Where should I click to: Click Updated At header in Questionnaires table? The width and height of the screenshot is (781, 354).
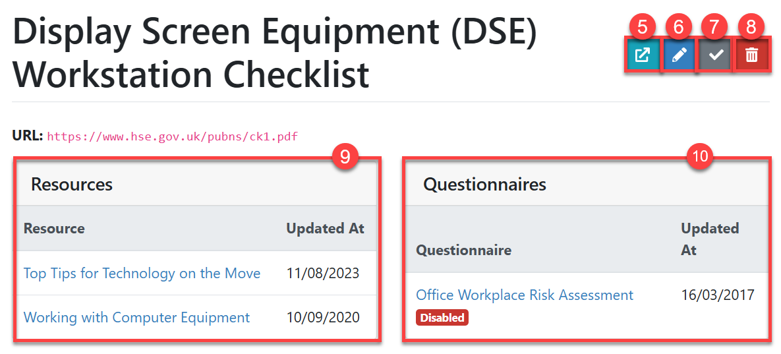[x=710, y=239]
